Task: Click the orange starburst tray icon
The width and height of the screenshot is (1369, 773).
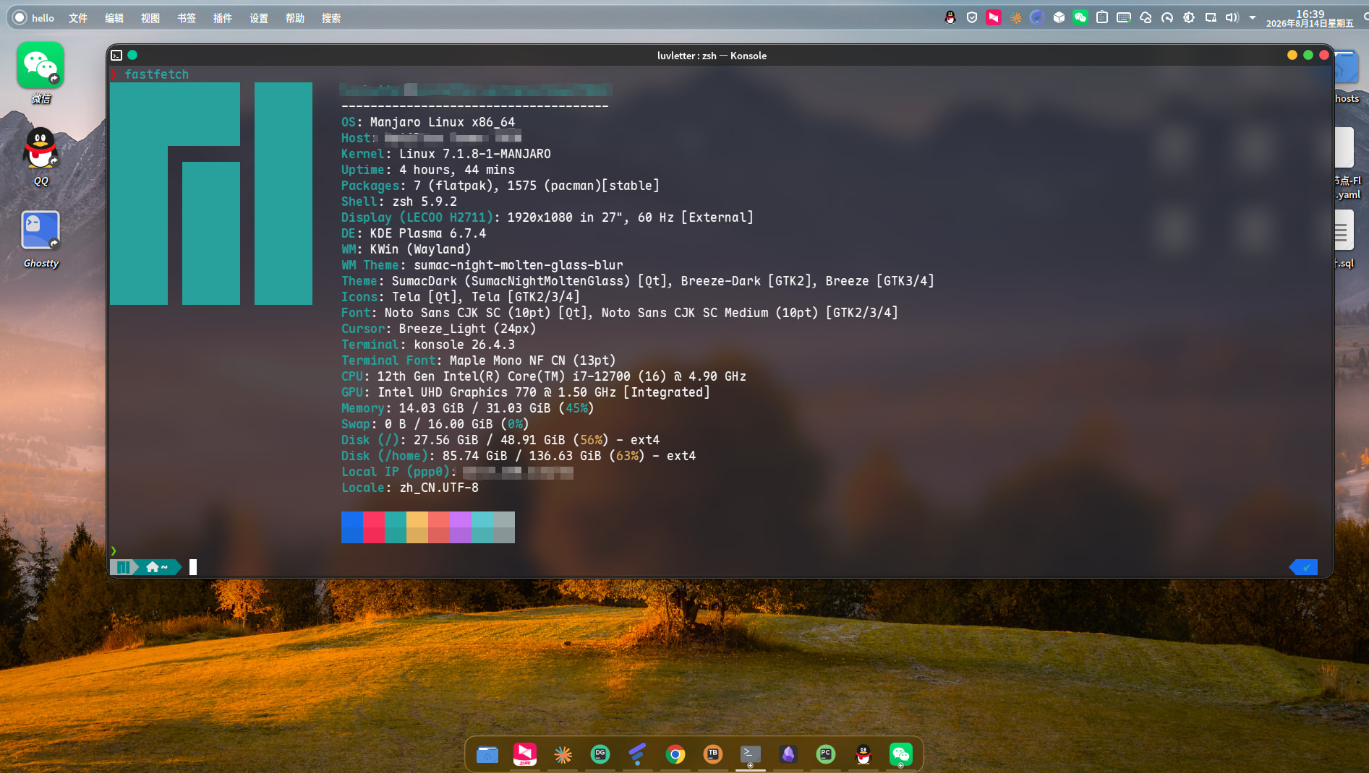Action: (x=1015, y=17)
